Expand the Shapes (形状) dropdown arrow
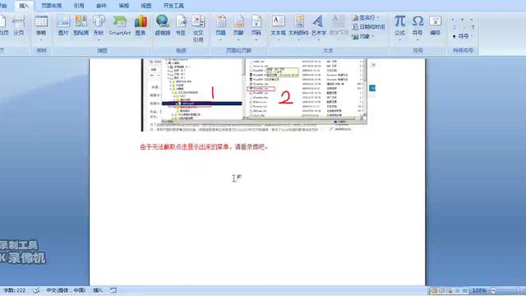Image resolution: width=526 pixels, height=296 pixels. pyautogui.click(x=99, y=40)
